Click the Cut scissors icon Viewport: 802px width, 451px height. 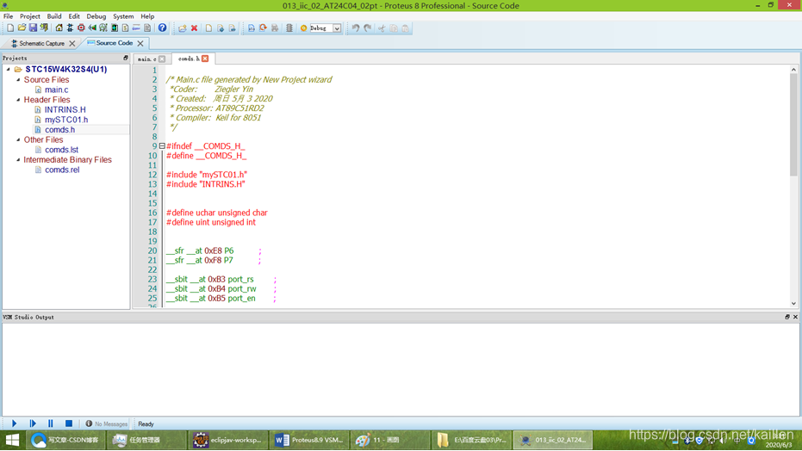click(382, 28)
